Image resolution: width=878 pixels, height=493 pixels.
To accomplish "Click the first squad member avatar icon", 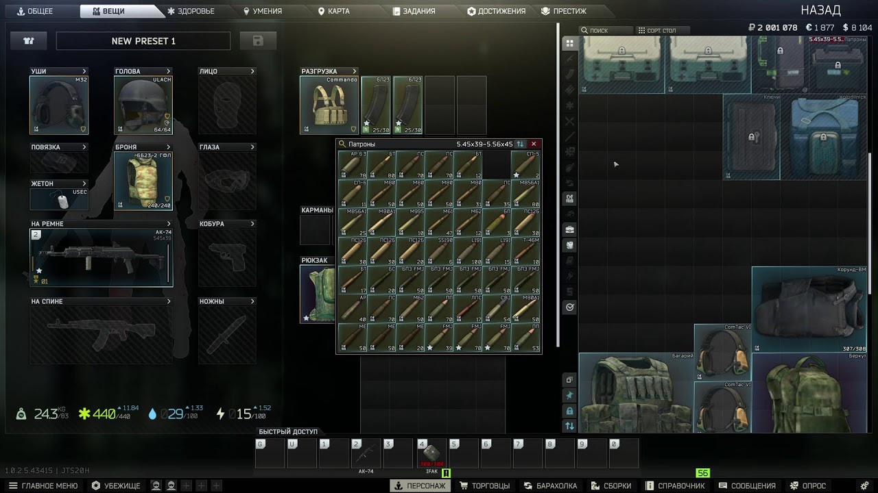I will 156,485.
